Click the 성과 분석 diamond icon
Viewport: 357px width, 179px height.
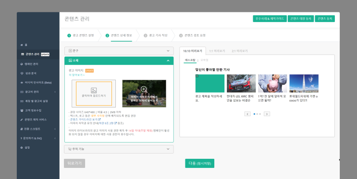coord(22,73)
